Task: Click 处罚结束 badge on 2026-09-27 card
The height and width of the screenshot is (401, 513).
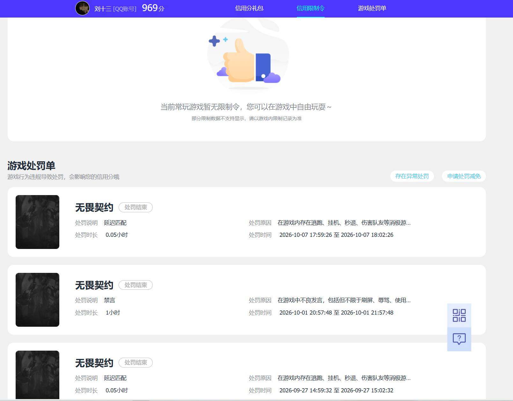Action: pos(136,362)
